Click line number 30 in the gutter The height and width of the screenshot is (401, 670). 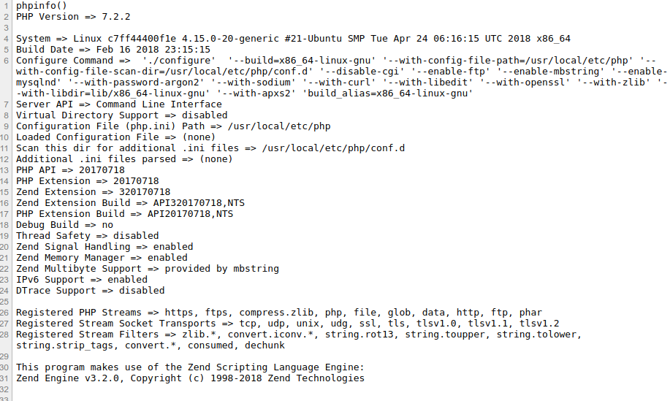coord(6,367)
